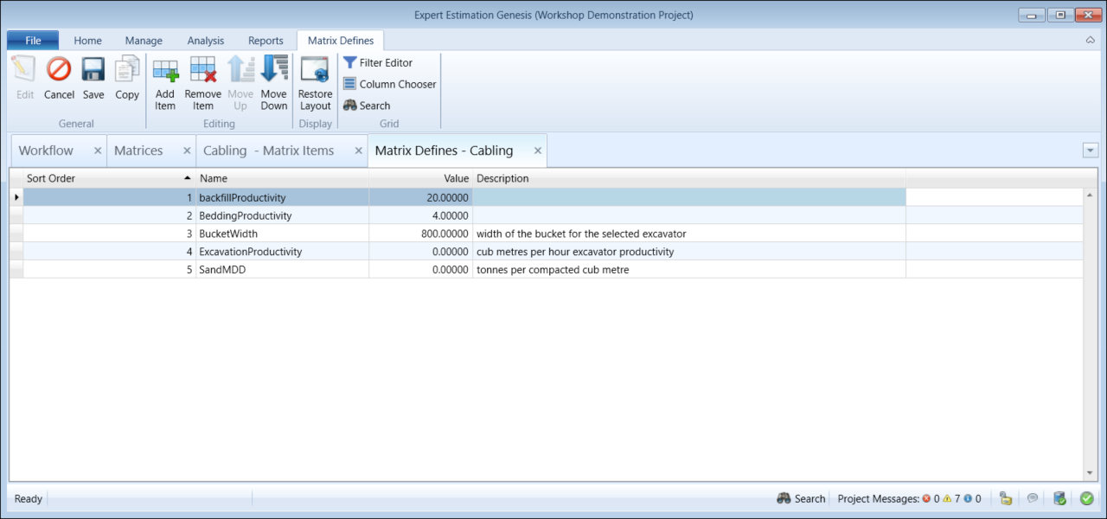Screen dimensions: 1107x519
Task: Switch to the Workflow document tab
Action: (47, 151)
